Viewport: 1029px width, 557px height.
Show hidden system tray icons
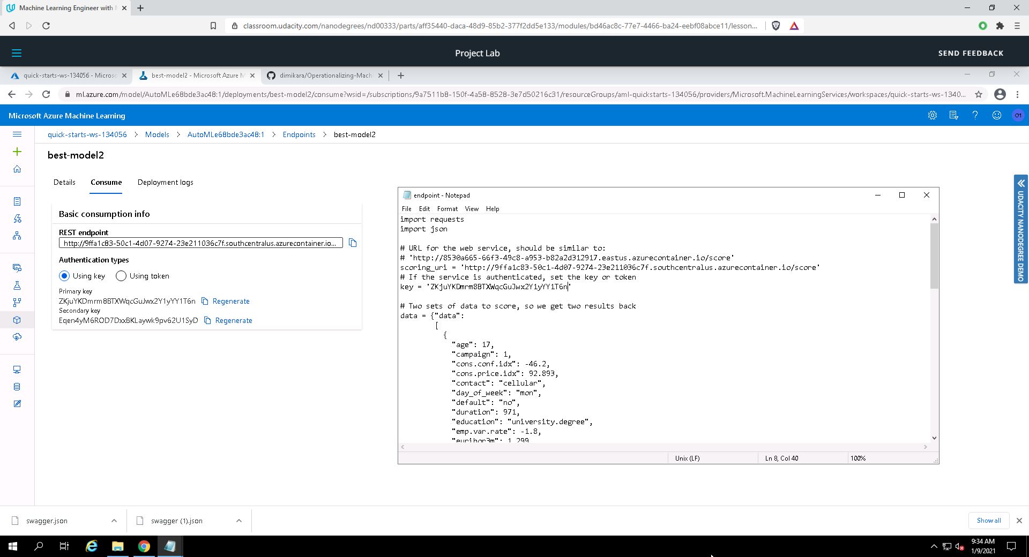click(934, 546)
